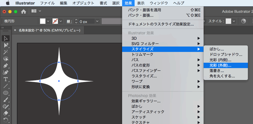The width and height of the screenshot is (253, 124).
Task: Expand the 形状に変換 submenu
Action: (163, 87)
